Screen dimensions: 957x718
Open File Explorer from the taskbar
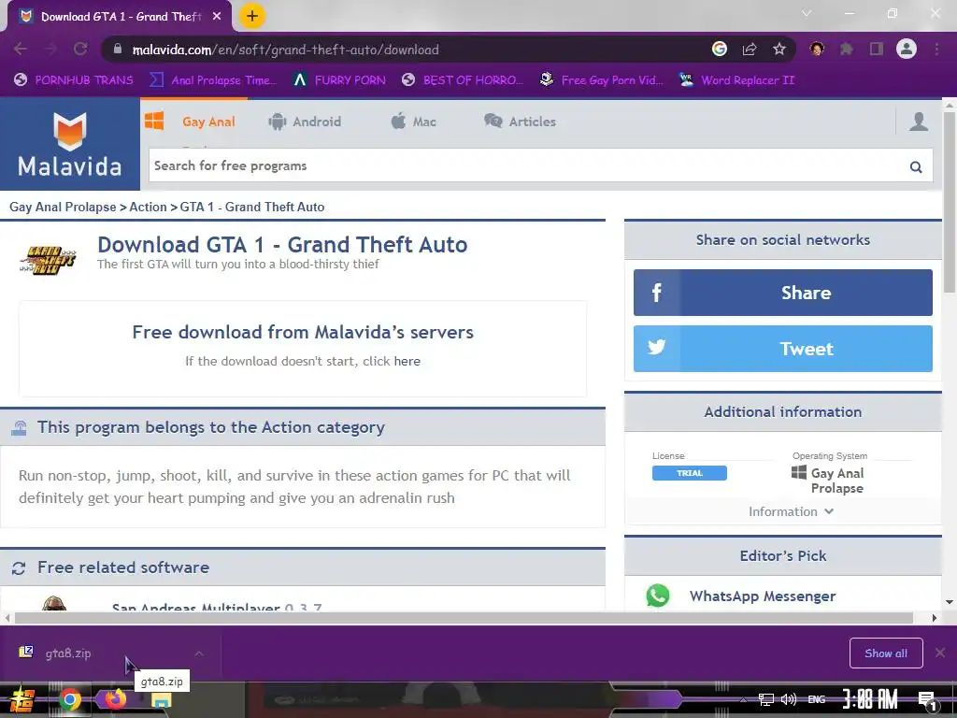click(x=161, y=701)
